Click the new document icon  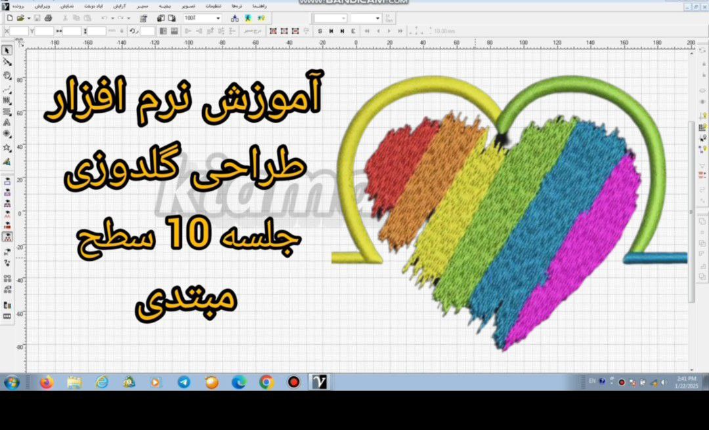pos(10,18)
